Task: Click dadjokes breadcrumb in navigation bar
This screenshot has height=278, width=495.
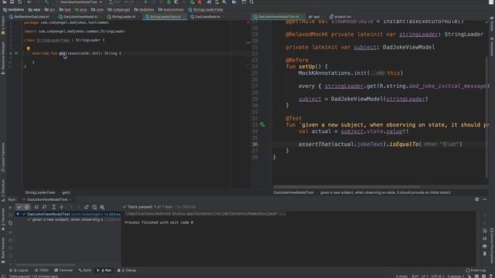Action: tap(14, 10)
